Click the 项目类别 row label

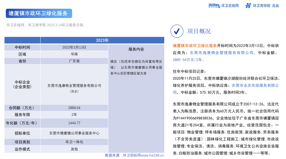[22, 142]
